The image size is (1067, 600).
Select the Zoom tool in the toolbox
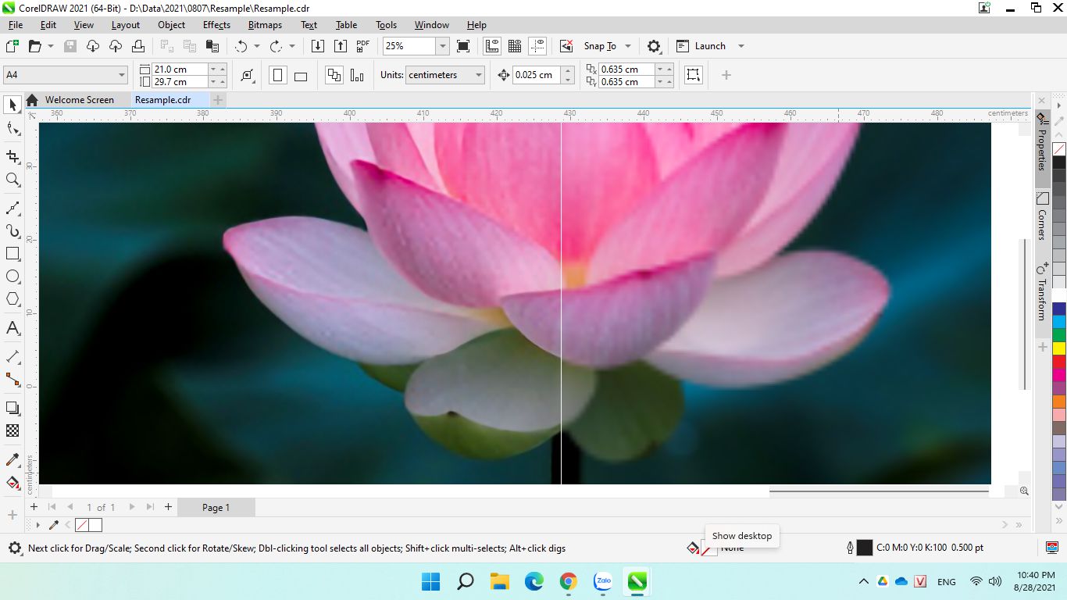[x=12, y=180]
